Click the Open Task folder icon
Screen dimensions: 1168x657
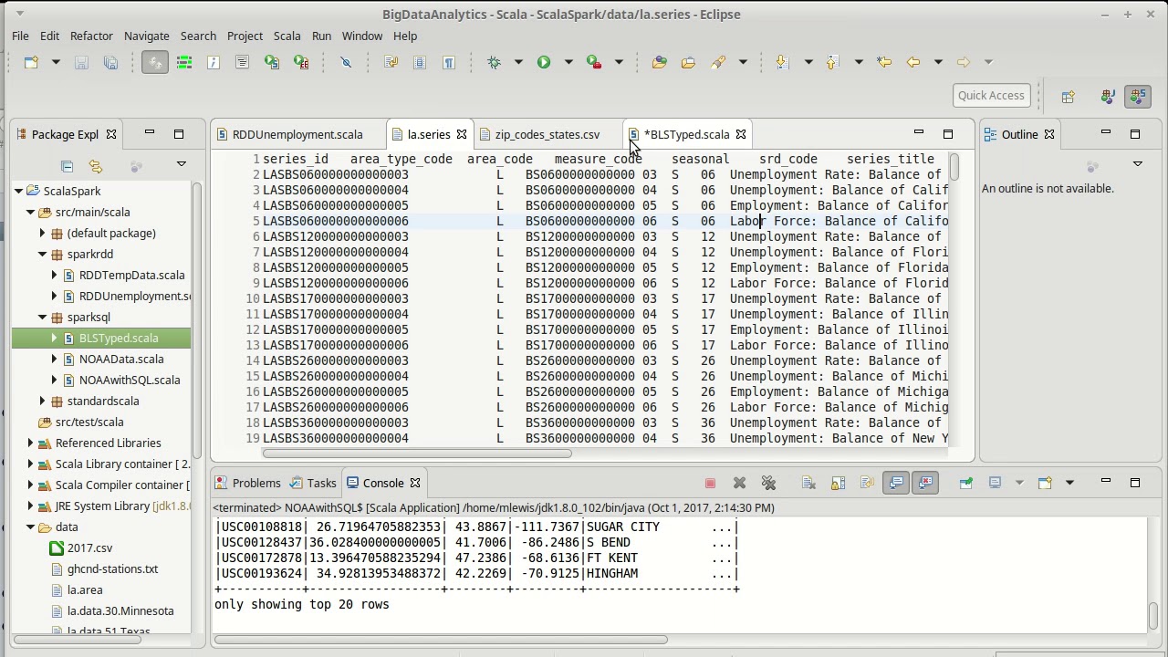[688, 62]
